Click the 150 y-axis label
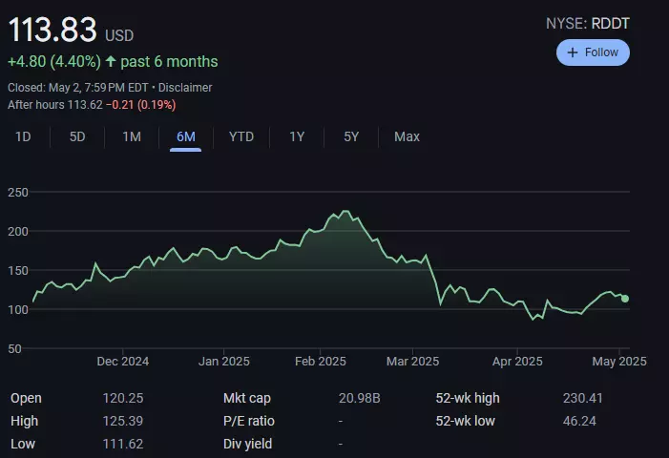Viewport: 669px width, 458px height. click(18, 271)
